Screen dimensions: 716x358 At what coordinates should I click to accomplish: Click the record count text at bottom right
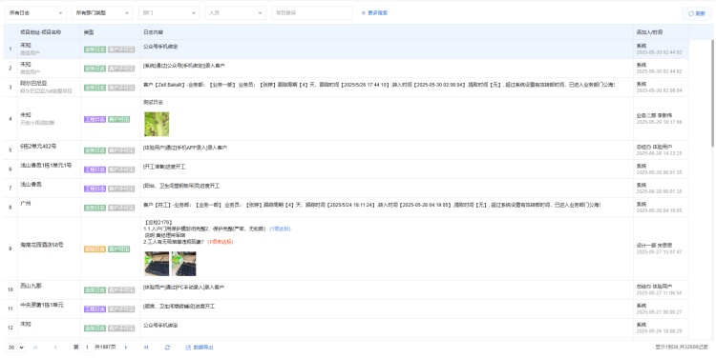click(683, 348)
